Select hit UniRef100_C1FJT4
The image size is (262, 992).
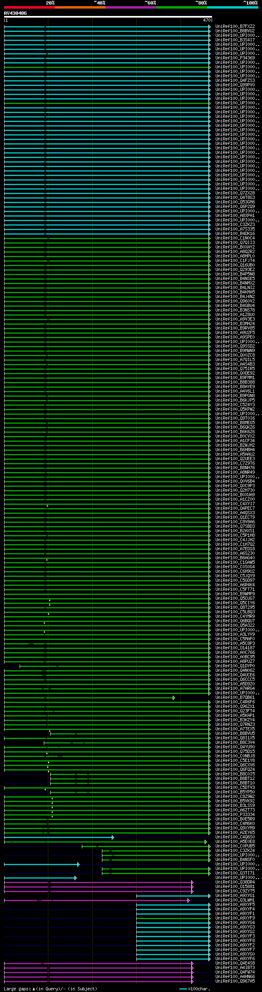235,260
